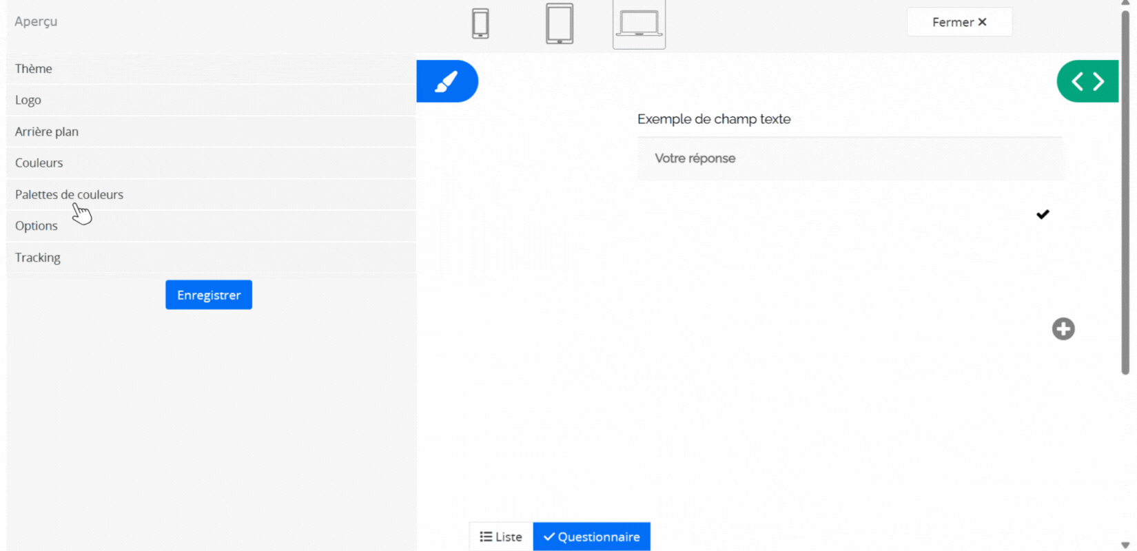Switch to Liste view mode
1137x551 pixels.
[501, 537]
